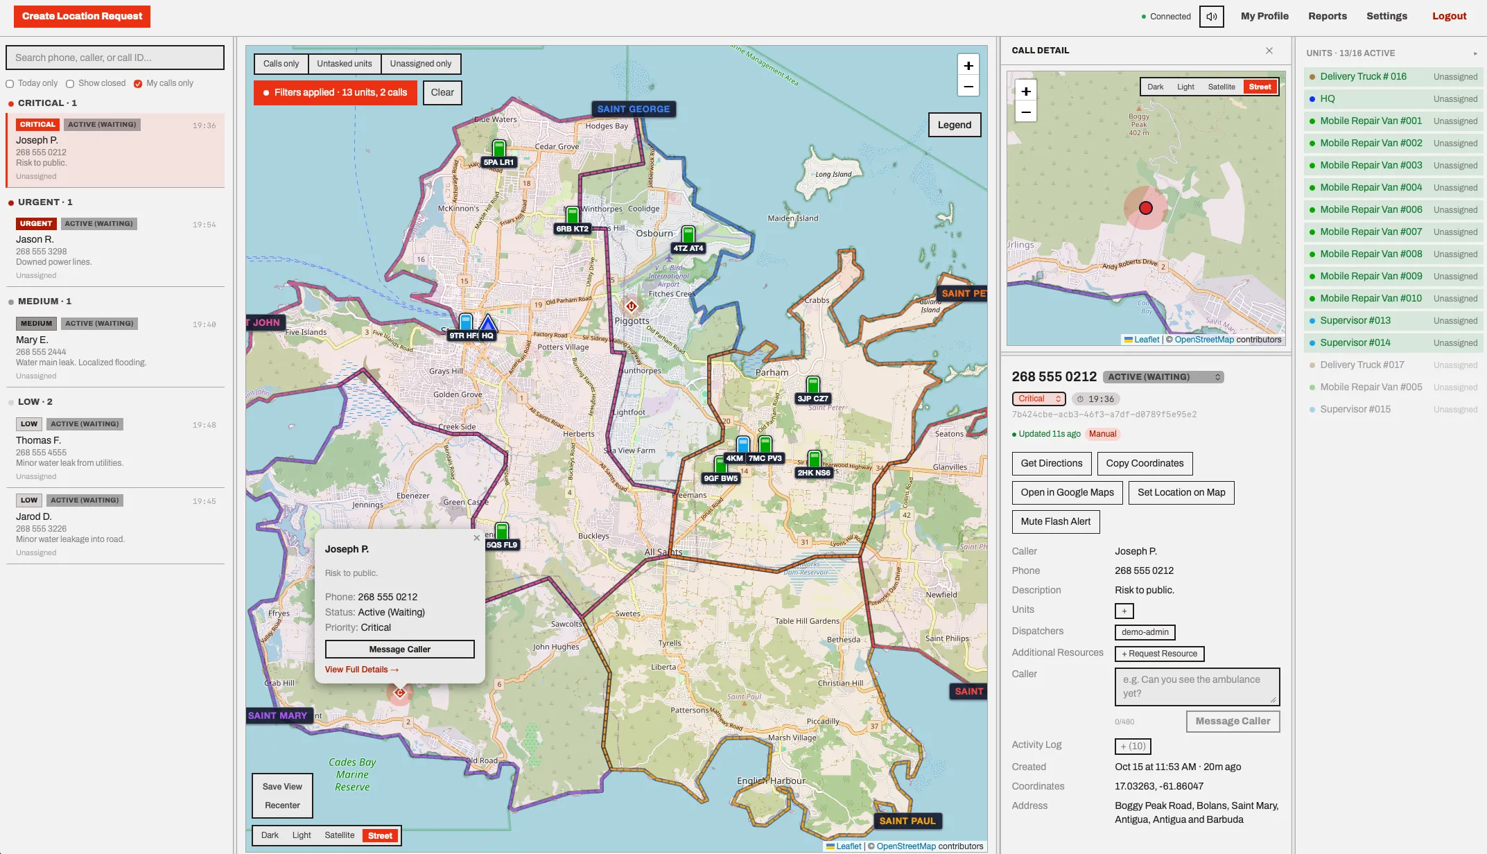Zoom in on the main map
Image resolution: width=1487 pixels, height=854 pixels.
[968, 66]
